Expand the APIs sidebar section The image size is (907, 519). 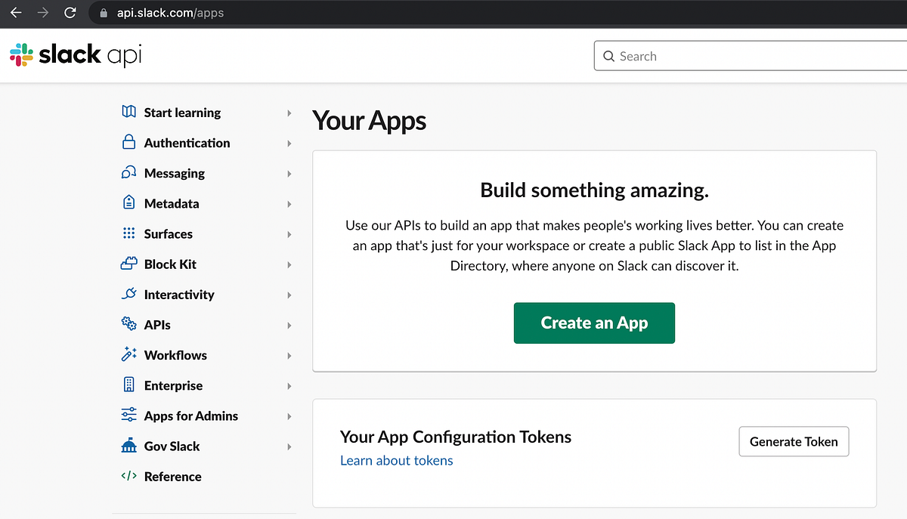(x=289, y=324)
